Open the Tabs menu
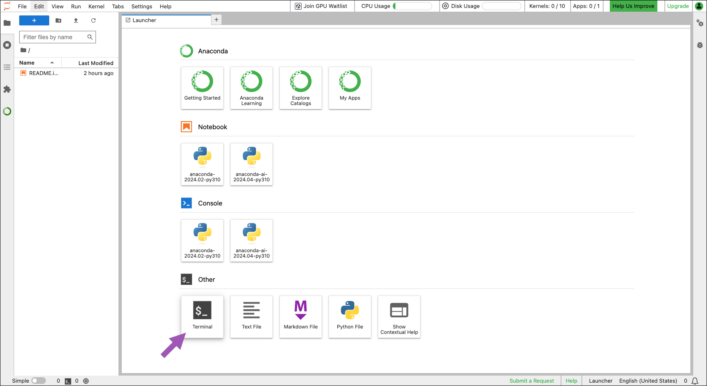 118,6
